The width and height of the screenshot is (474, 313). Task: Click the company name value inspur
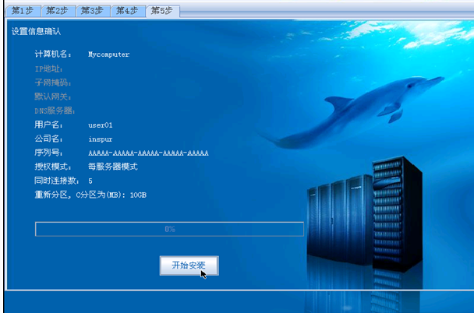tap(101, 139)
